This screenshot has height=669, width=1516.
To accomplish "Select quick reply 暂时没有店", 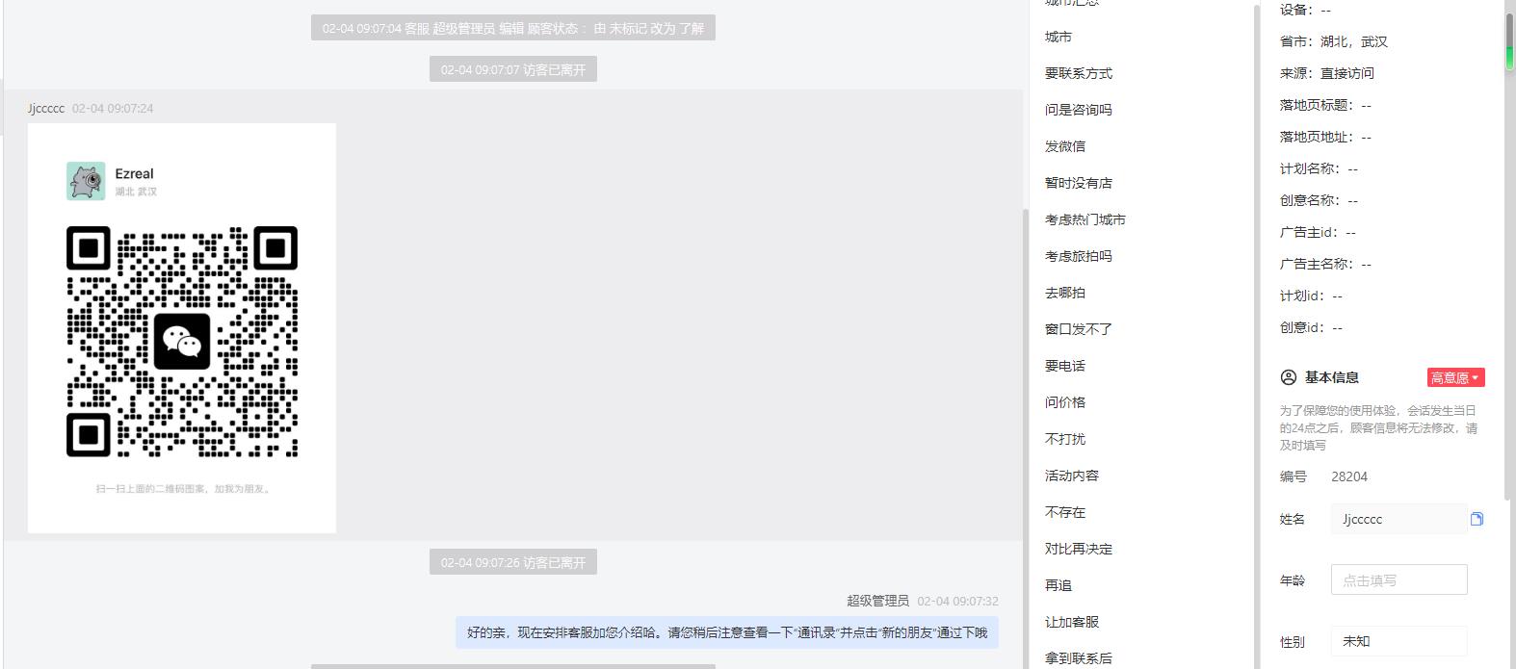I will [1079, 183].
